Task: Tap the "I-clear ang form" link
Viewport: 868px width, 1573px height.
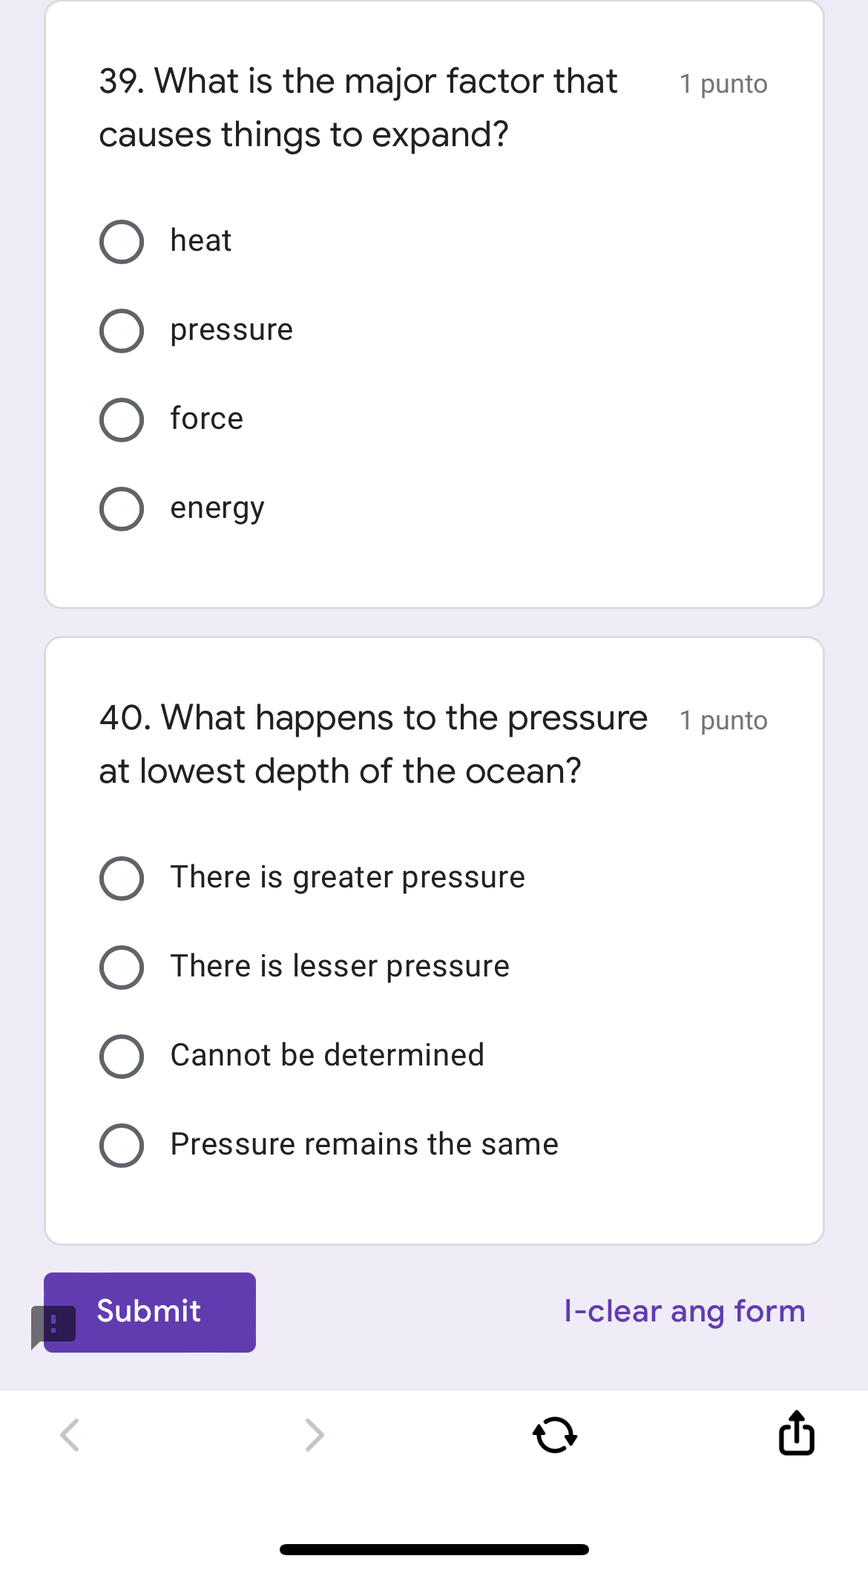Action: (x=685, y=1312)
